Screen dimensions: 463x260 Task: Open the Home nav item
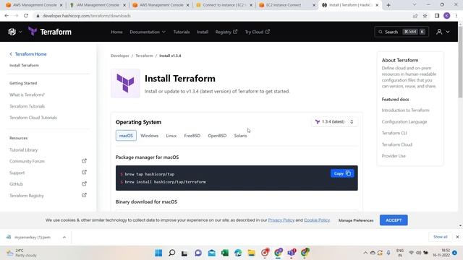point(116,32)
